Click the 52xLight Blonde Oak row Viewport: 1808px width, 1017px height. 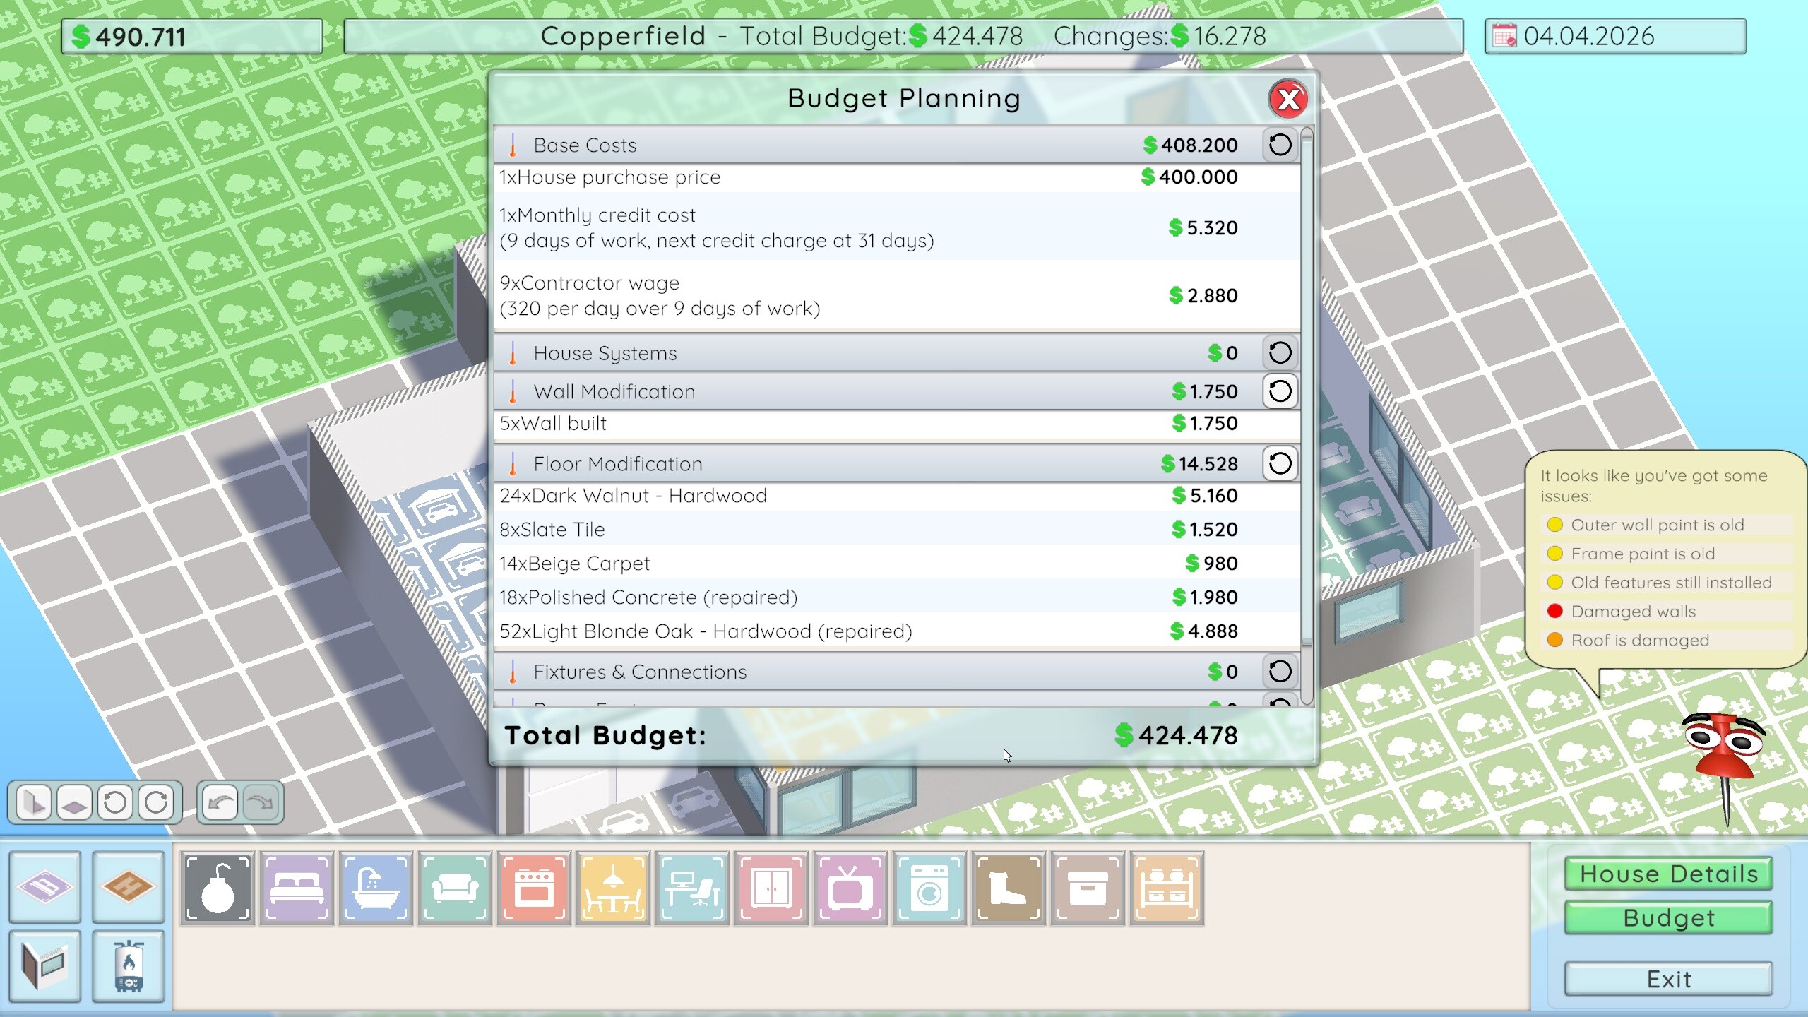(897, 631)
